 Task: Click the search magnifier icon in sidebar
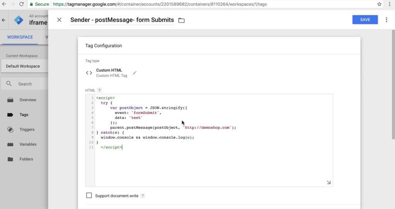pyautogui.click(x=9, y=83)
